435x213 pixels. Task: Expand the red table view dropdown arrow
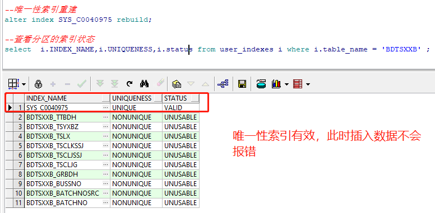[308, 84]
